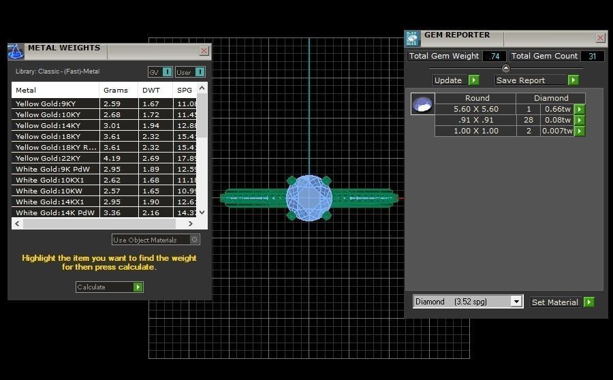Click the metal list horizontal scrollbar thumb
The height and width of the screenshot is (380, 613).
pos(99,223)
